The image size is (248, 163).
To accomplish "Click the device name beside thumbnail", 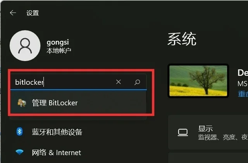I will tap(243, 73).
